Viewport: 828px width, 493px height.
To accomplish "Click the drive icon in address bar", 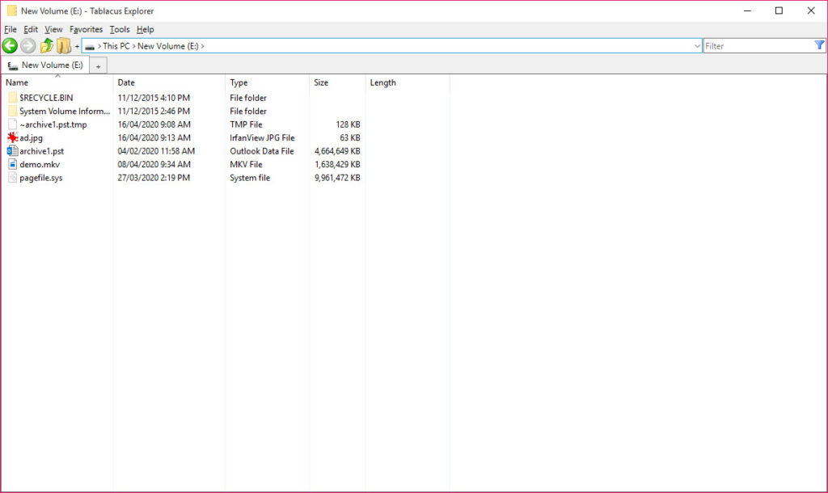I will pos(90,46).
